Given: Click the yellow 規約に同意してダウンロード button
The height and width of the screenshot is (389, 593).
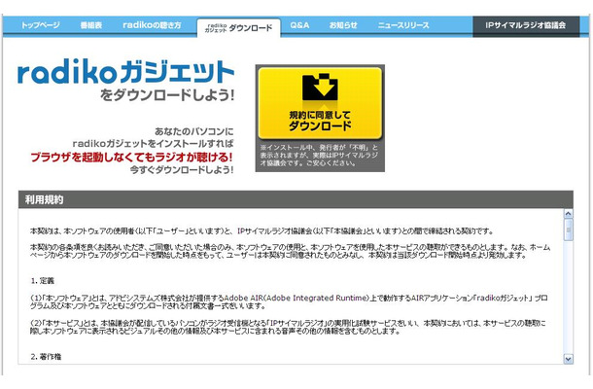Looking at the screenshot, I should pyautogui.click(x=320, y=103).
